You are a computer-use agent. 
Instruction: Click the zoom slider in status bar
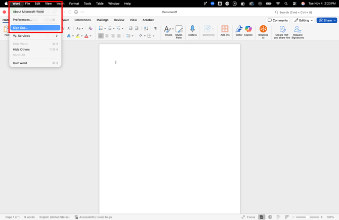307,217
